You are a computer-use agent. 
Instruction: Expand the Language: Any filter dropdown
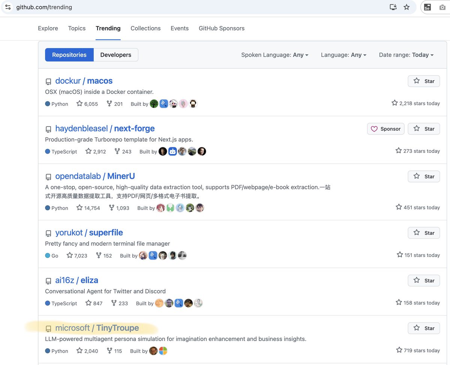coord(344,55)
